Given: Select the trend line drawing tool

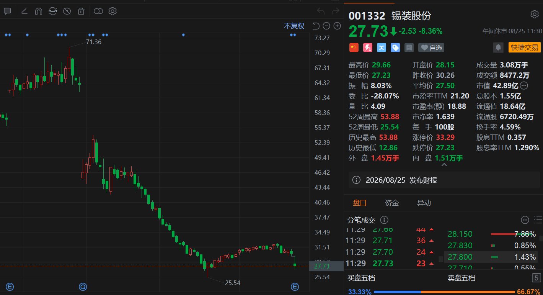Looking at the screenshot, I should point(24,11).
